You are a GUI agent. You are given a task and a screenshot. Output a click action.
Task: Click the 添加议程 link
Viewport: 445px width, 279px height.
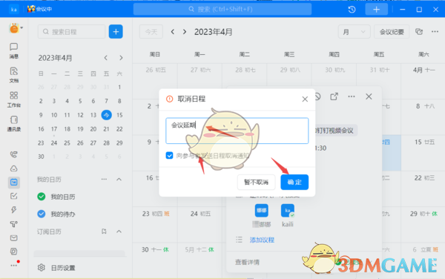pyautogui.click(x=262, y=240)
